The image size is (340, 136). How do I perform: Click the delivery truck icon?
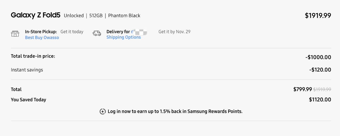click(97, 33)
